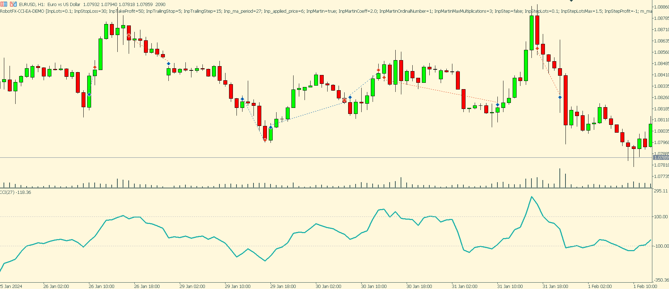This screenshot has height=289, width=669.
Task: Click the 30 Jan 02:00 time label
Action: pyautogui.click(x=328, y=287)
